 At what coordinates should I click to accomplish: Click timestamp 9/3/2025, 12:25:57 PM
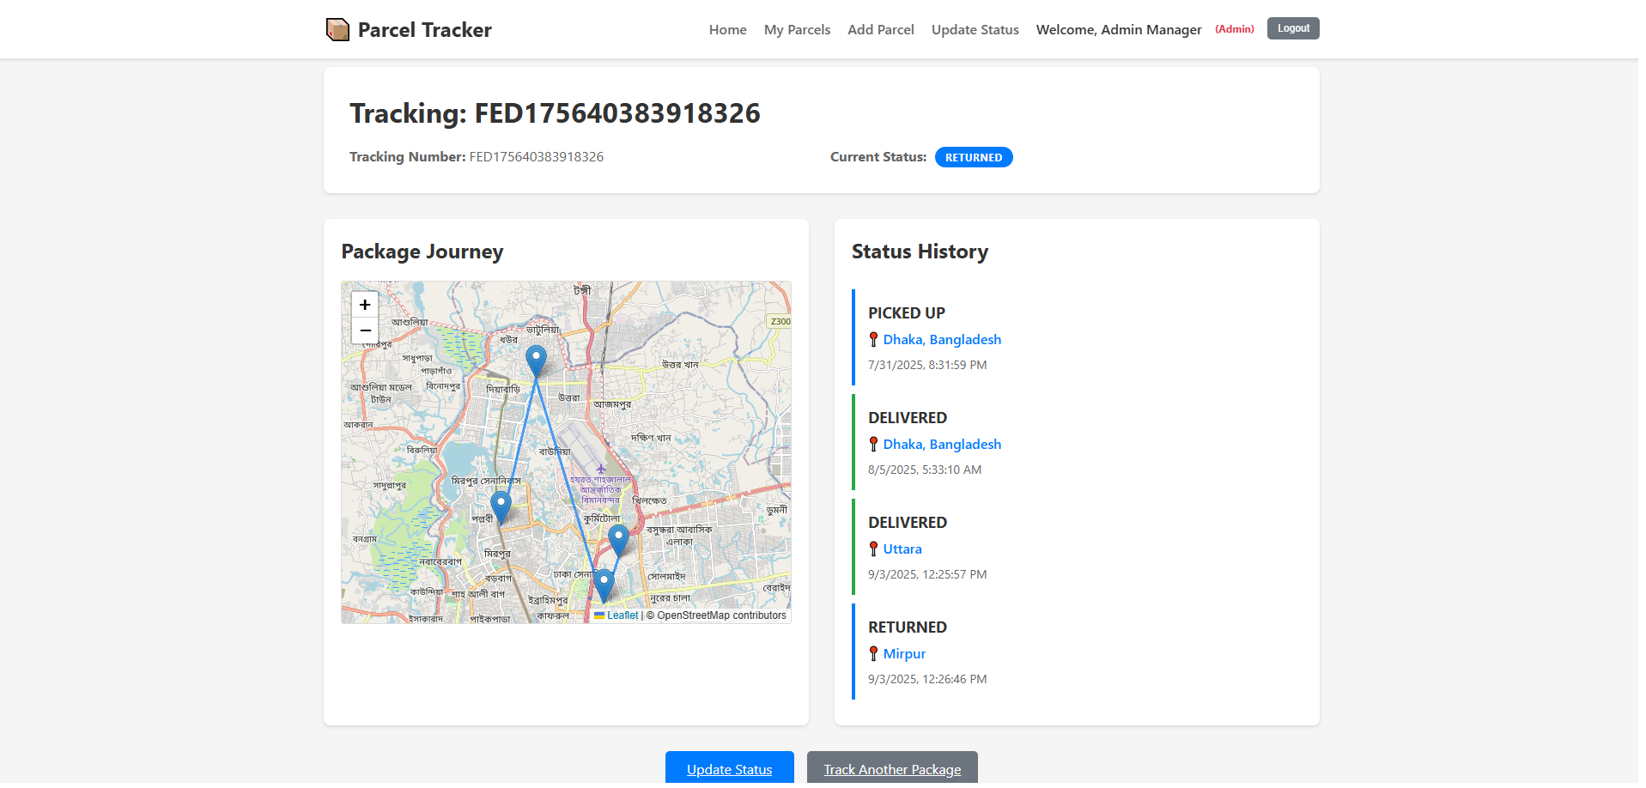point(927,574)
